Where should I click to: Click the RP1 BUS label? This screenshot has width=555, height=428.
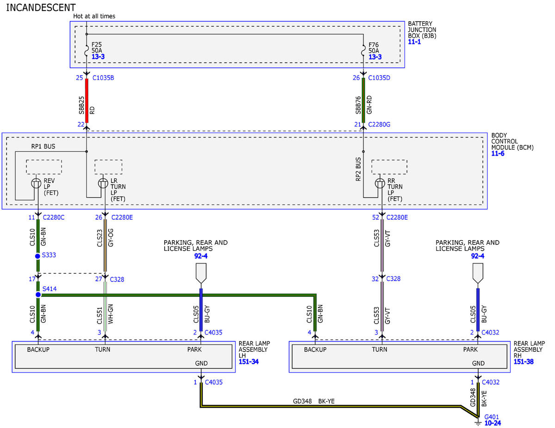[x=43, y=147]
